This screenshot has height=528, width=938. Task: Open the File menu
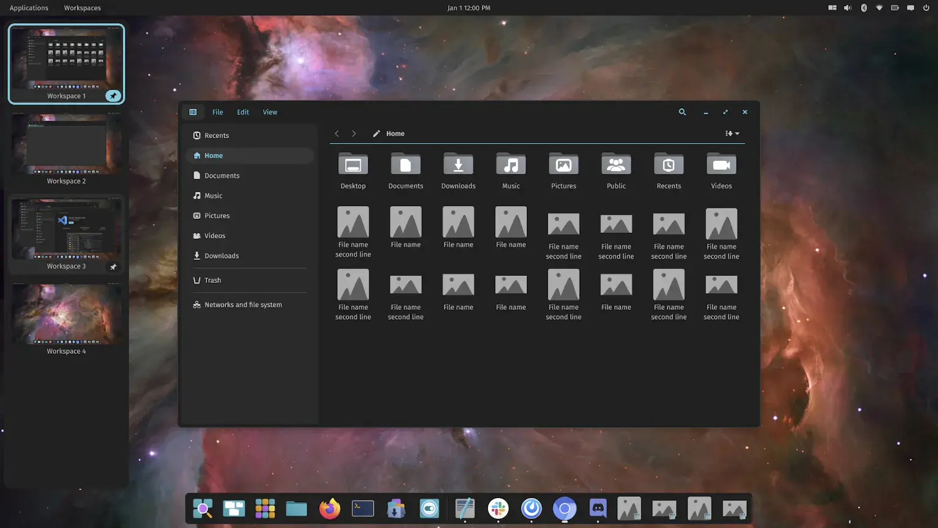click(x=217, y=112)
